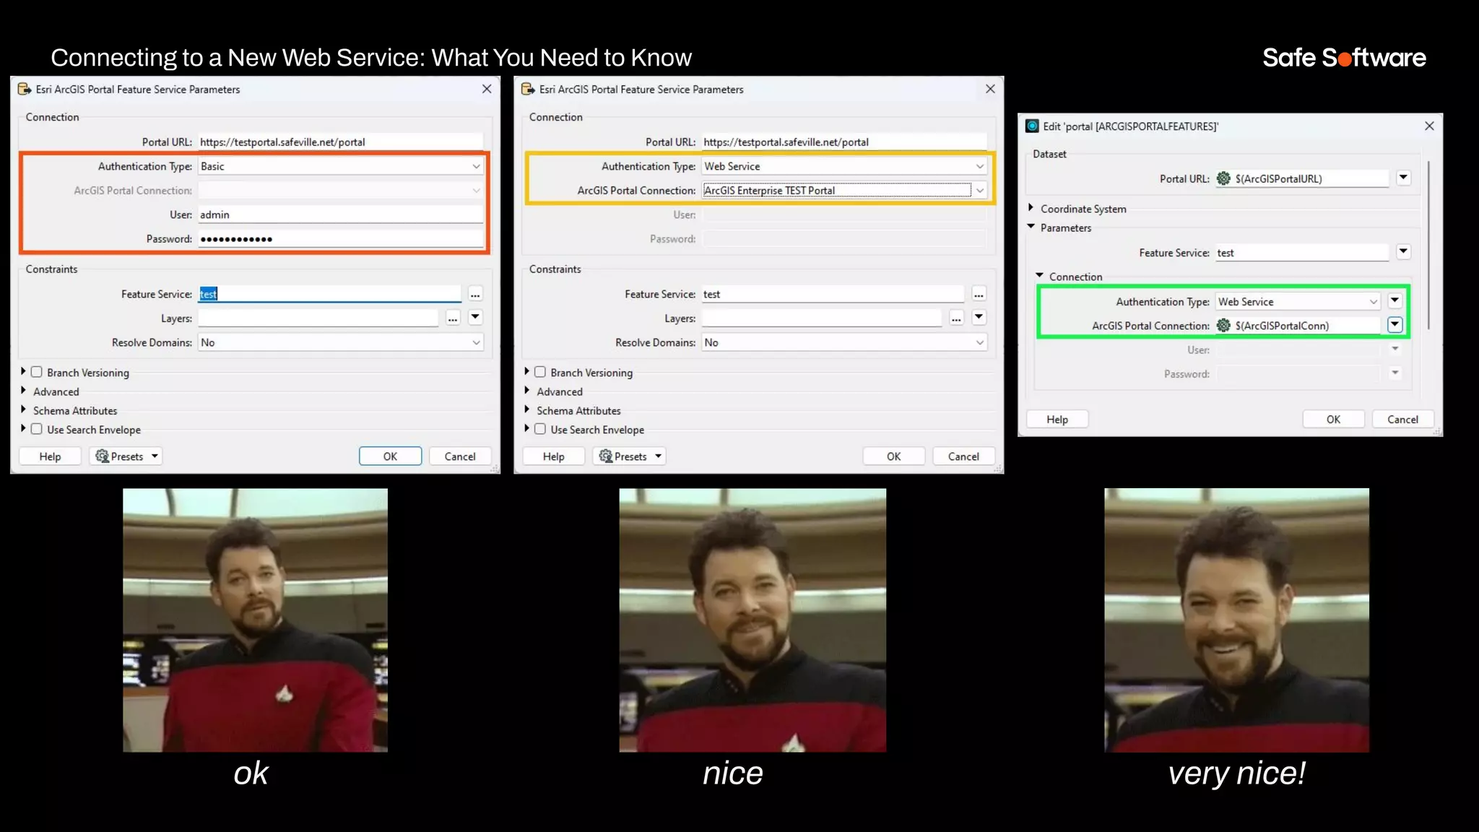Viewport: 1479px width, 832px height.
Task: Click Presets gear icon in middle dialog
Action: point(605,456)
